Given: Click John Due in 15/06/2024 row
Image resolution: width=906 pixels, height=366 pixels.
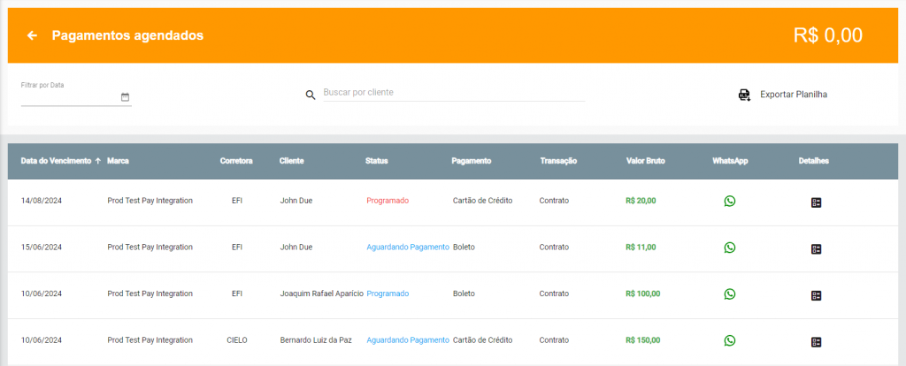Looking at the screenshot, I should 296,247.
